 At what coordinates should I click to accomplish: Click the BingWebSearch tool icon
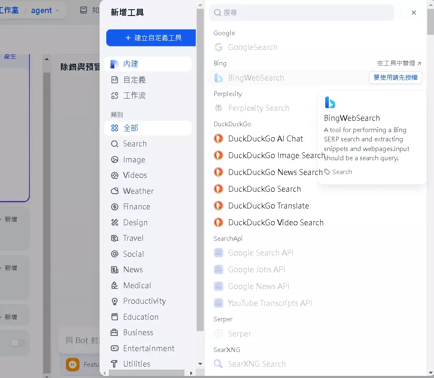[218, 78]
